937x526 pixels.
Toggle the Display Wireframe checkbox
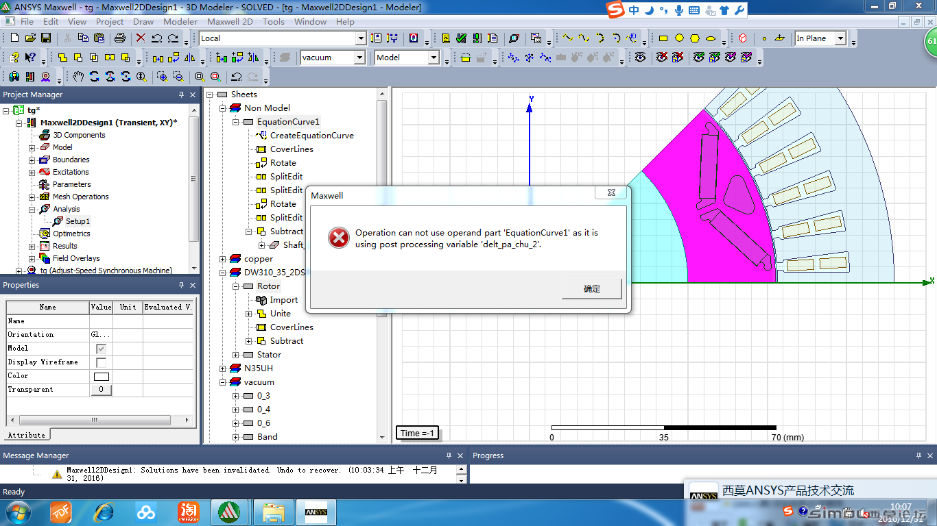point(101,362)
